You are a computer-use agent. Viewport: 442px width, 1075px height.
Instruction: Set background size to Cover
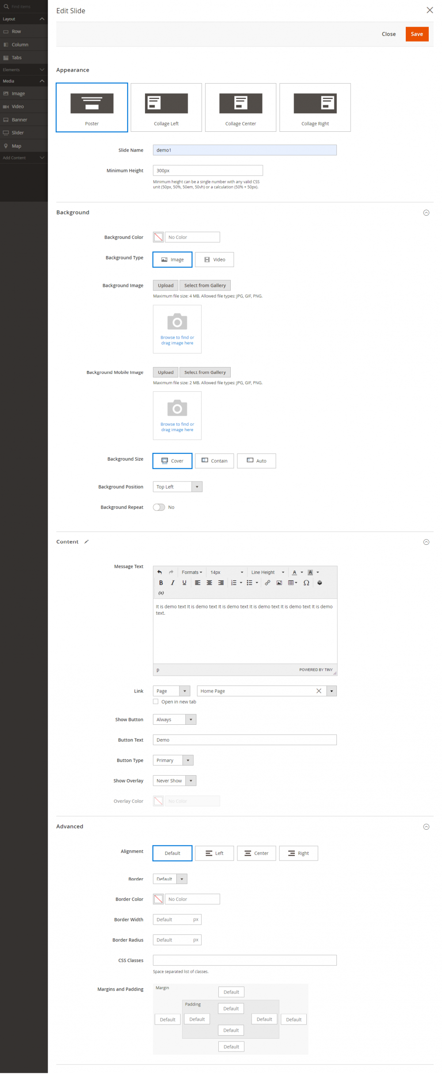point(172,460)
